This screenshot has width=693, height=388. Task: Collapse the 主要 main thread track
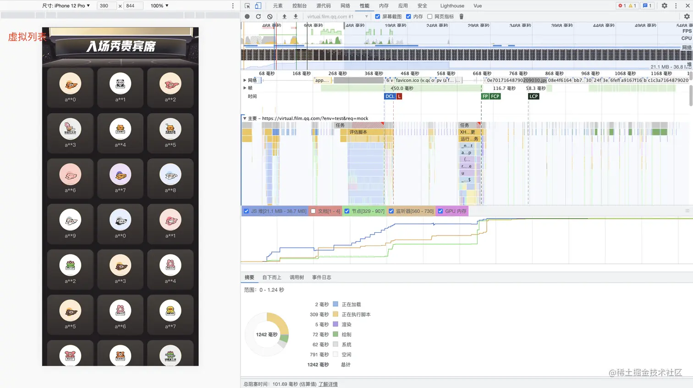245,118
